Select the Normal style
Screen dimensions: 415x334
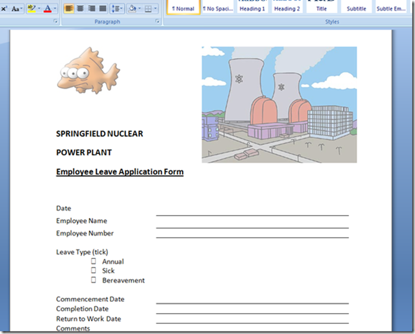point(184,8)
